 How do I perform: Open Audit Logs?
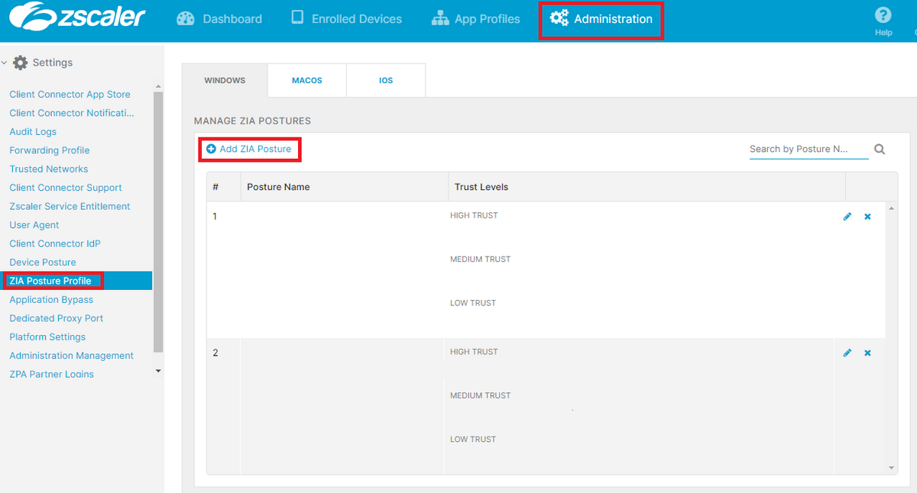click(33, 132)
